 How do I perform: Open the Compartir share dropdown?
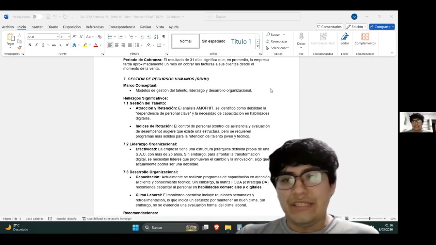tap(382, 27)
